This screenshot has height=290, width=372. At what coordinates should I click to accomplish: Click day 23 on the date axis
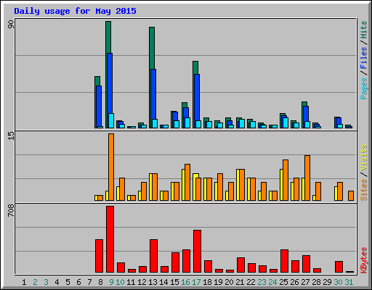coord(262,282)
